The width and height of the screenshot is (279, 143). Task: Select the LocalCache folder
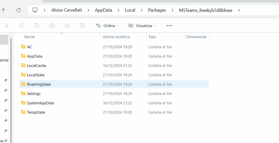tap(37, 66)
